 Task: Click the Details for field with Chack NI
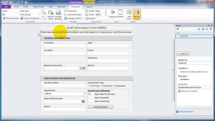click(x=194, y=63)
